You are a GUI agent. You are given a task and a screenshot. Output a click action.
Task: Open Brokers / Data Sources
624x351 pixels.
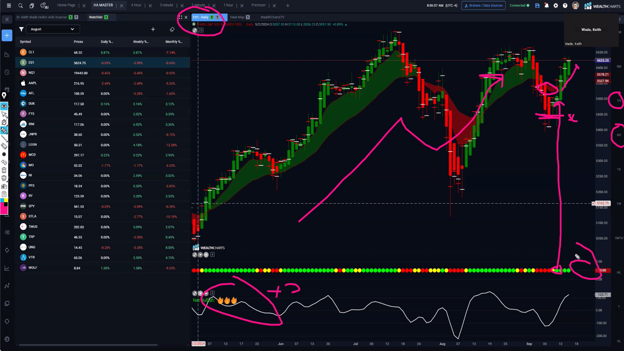(x=483, y=6)
